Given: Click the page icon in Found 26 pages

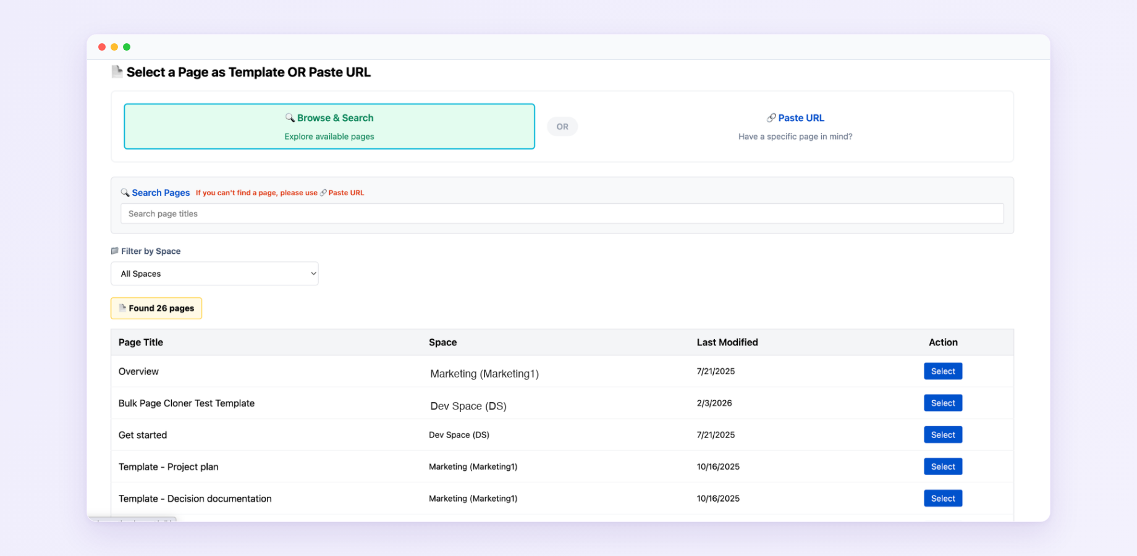Looking at the screenshot, I should (x=122, y=308).
